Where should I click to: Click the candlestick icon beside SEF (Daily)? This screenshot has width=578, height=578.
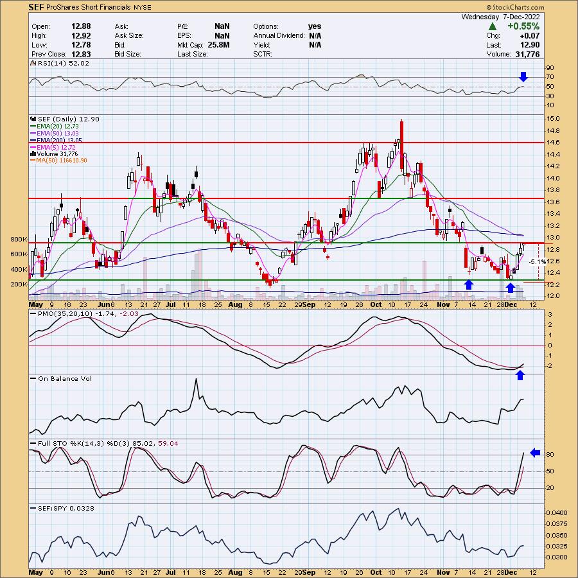(x=33, y=119)
